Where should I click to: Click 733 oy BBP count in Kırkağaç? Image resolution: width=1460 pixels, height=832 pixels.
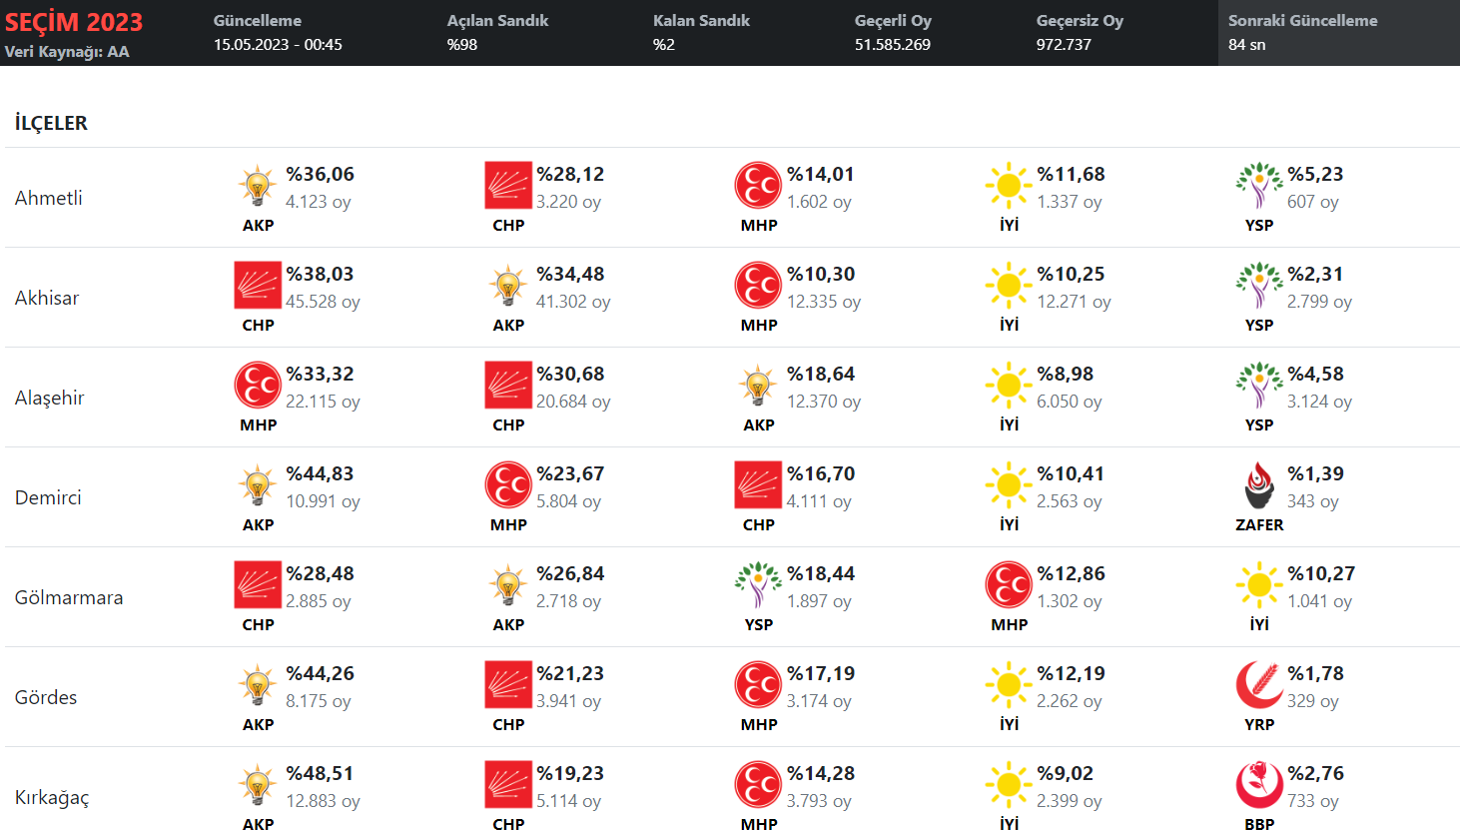pos(1313,801)
